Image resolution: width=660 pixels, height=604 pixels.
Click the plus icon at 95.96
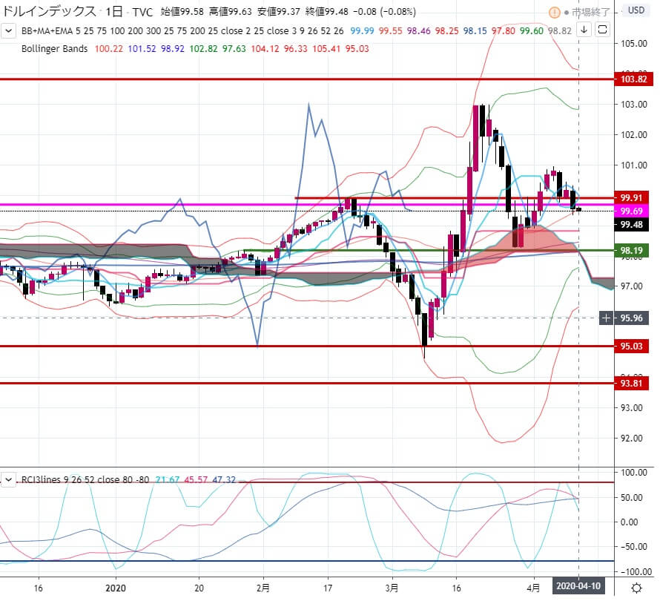click(x=606, y=318)
